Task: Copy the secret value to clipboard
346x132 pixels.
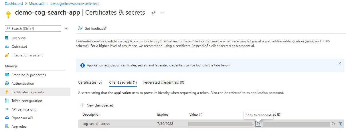Action: coord(258,124)
